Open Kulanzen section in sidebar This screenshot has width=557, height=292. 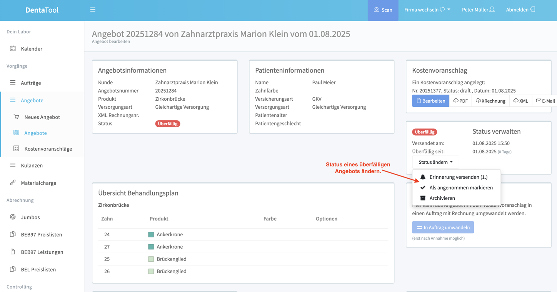point(32,165)
